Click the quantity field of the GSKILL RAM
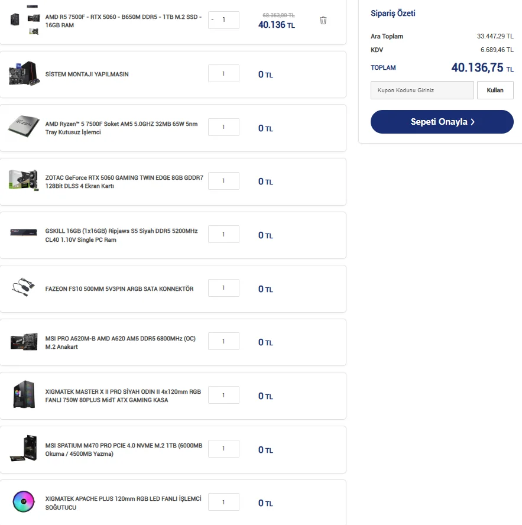522x525 pixels. tap(223, 235)
